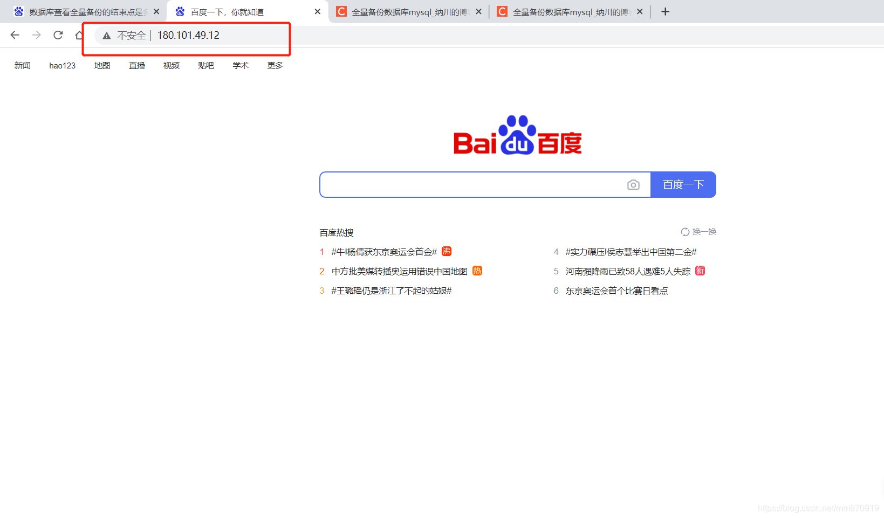Go back with the browser back arrow
Viewport: 884px width, 518px height.
point(15,35)
